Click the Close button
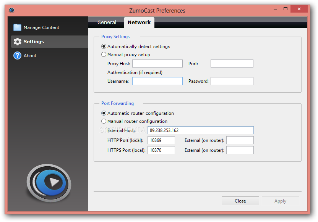The image size is (318, 222). [x=240, y=201]
